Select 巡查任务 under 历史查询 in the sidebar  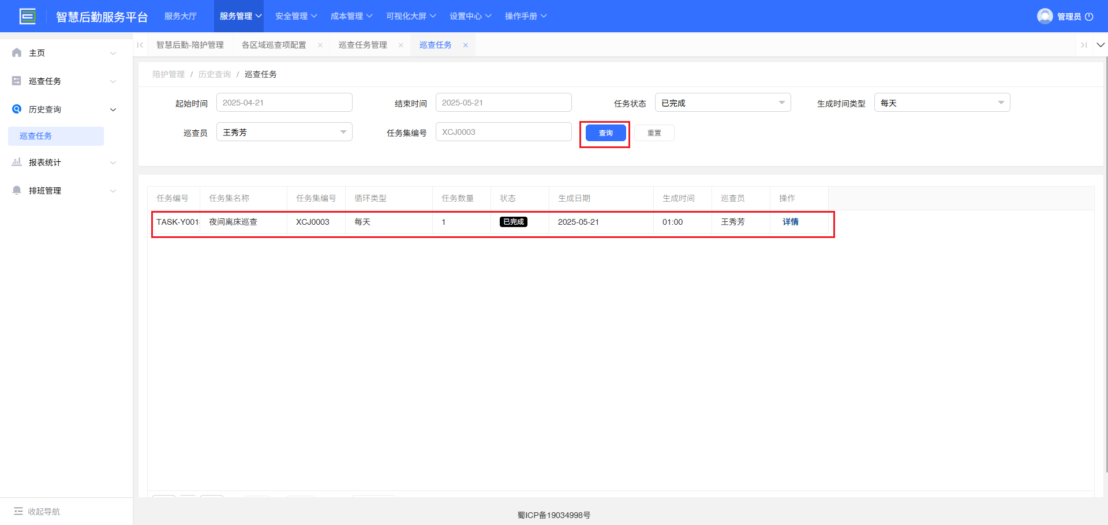pyautogui.click(x=56, y=136)
